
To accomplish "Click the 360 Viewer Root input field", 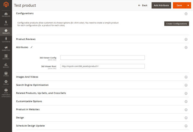I will [x=102, y=66].
